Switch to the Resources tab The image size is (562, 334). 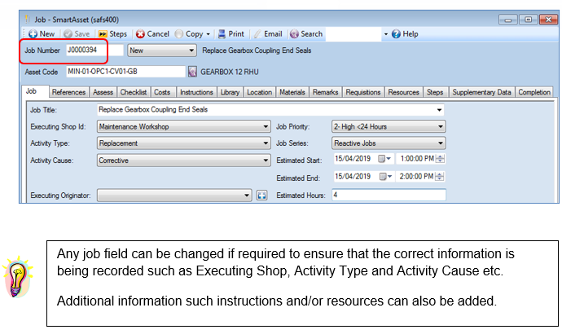pyautogui.click(x=403, y=92)
